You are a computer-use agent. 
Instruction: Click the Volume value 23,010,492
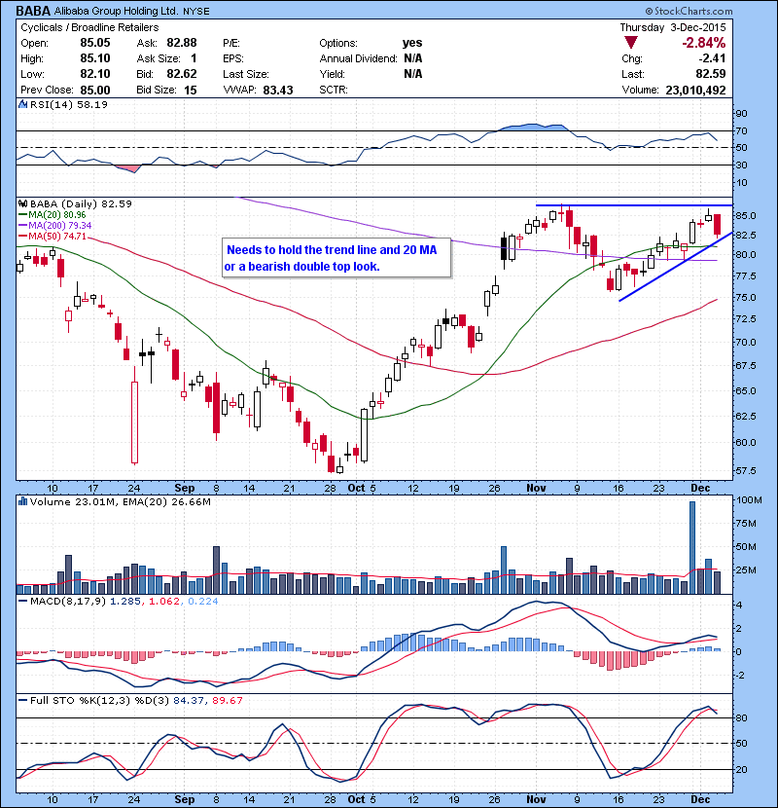click(695, 91)
